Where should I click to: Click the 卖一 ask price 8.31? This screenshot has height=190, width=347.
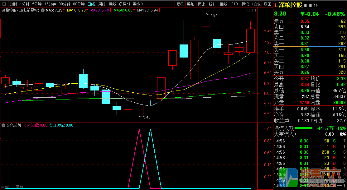click(x=305, y=44)
